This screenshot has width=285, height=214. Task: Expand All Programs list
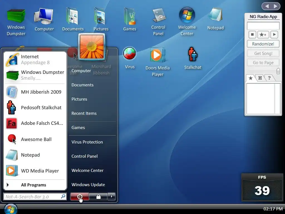click(x=35, y=185)
